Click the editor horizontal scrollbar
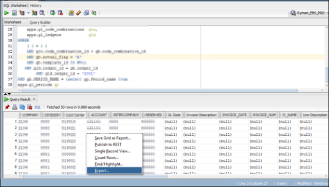This screenshot has width=329, height=187. tap(159, 90)
